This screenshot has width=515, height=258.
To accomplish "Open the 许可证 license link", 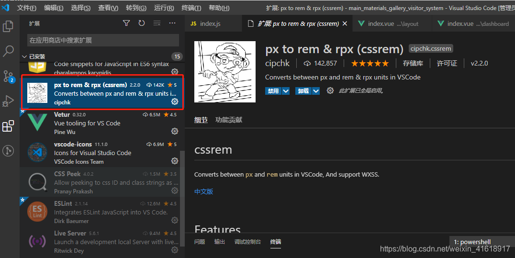I will (447, 63).
